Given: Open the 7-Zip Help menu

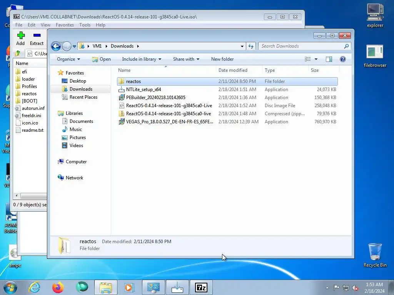Looking at the screenshot, I should tap(100, 25).
